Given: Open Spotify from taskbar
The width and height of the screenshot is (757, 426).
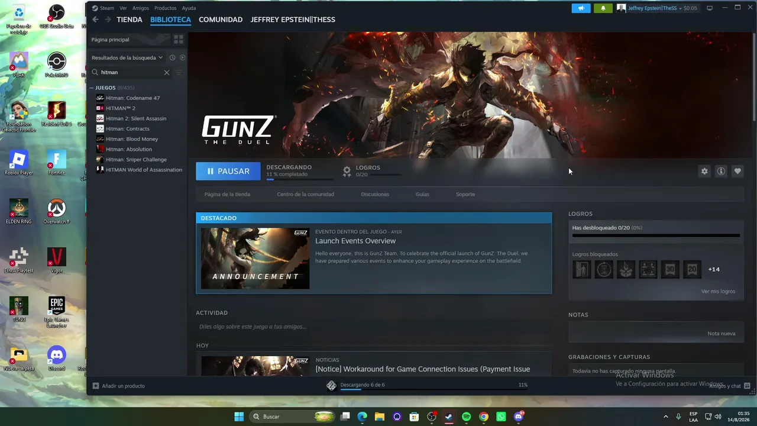Looking at the screenshot, I should click(x=466, y=417).
